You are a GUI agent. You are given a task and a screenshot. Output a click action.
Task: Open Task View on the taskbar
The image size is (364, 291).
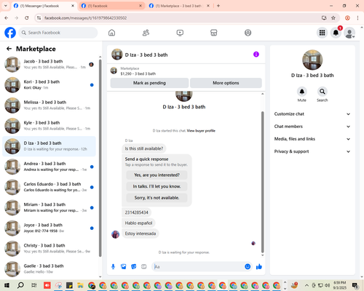pos(34,285)
